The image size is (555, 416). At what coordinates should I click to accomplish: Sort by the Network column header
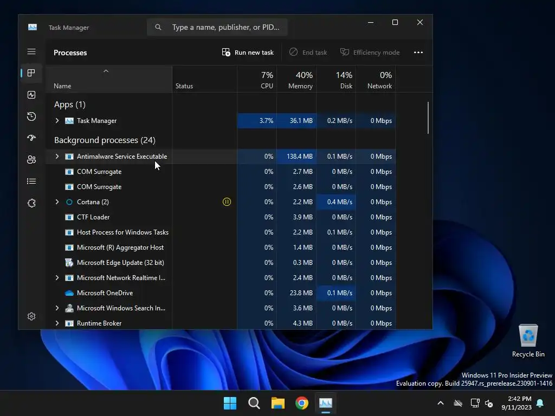[x=376, y=80]
